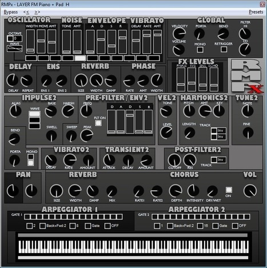Toggle the FLT ON button
The width and height of the screenshot is (267, 268).
(x=98, y=123)
